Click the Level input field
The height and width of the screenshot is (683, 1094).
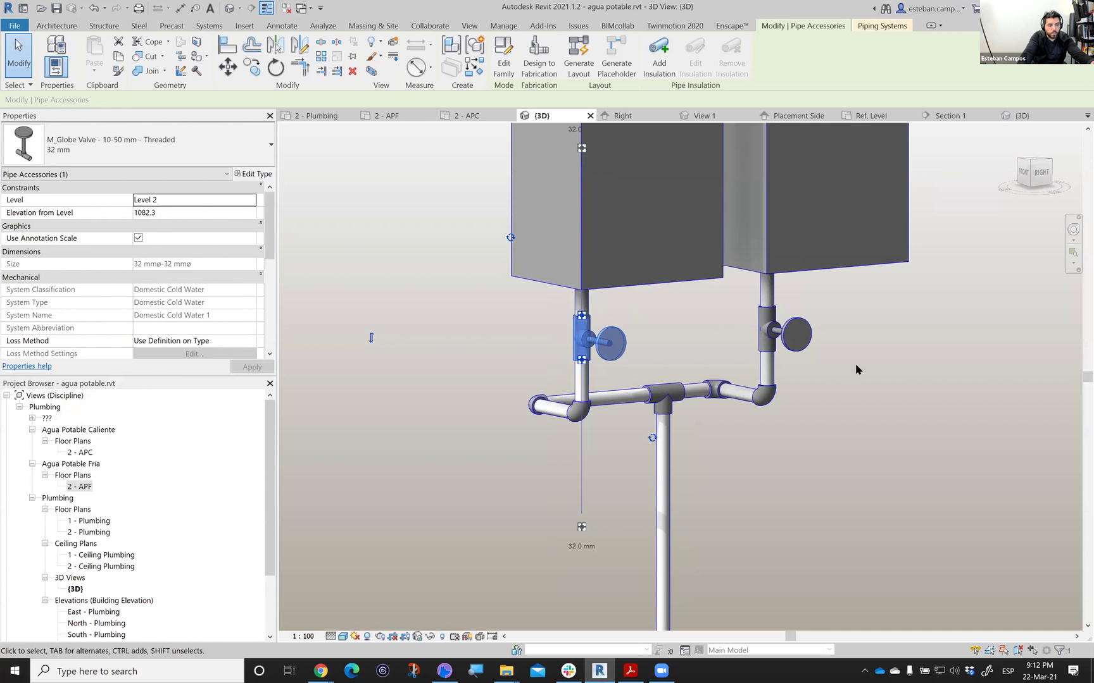[x=194, y=200]
